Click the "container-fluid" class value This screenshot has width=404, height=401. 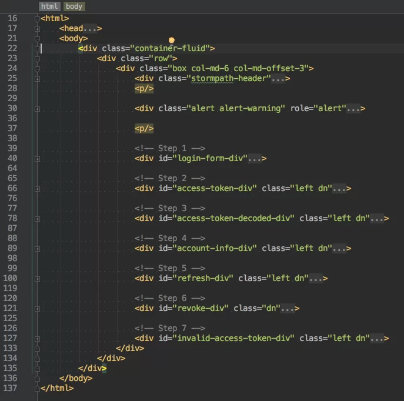pyautogui.click(x=170, y=48)
